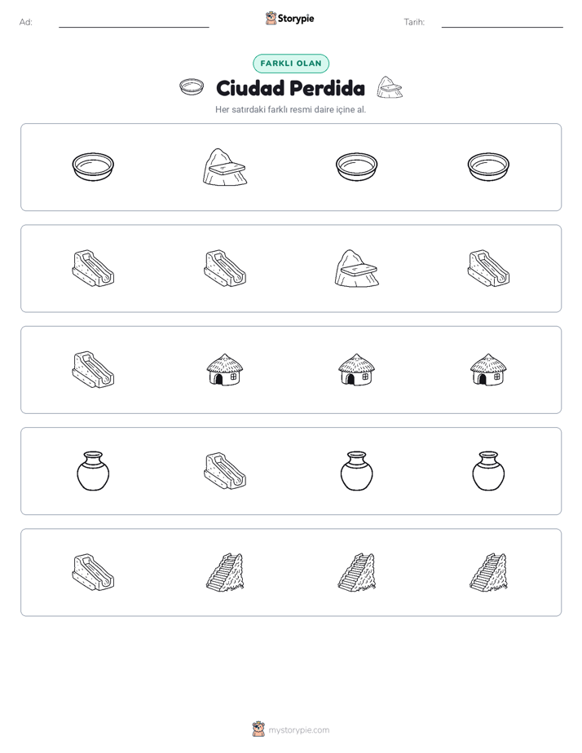Click the Tarih date line field

click(502, 22)
